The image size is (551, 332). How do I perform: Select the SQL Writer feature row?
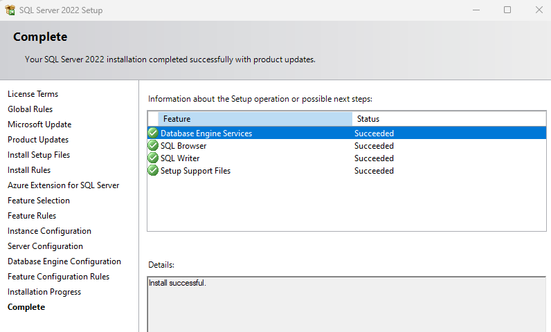pyautogui.click(x=347, y=158)
